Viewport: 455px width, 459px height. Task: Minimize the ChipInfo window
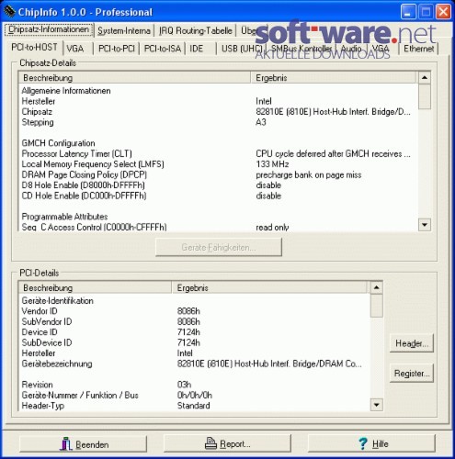[x=408, y=12]
